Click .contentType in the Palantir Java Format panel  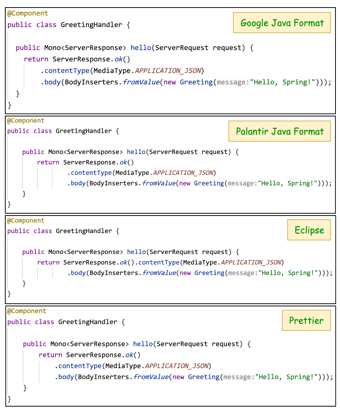point(90,173)
